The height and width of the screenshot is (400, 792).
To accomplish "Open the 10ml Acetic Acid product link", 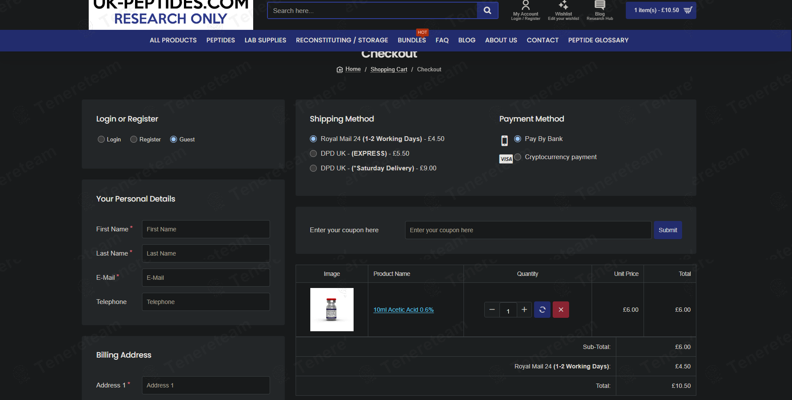I will coord(403,310).
